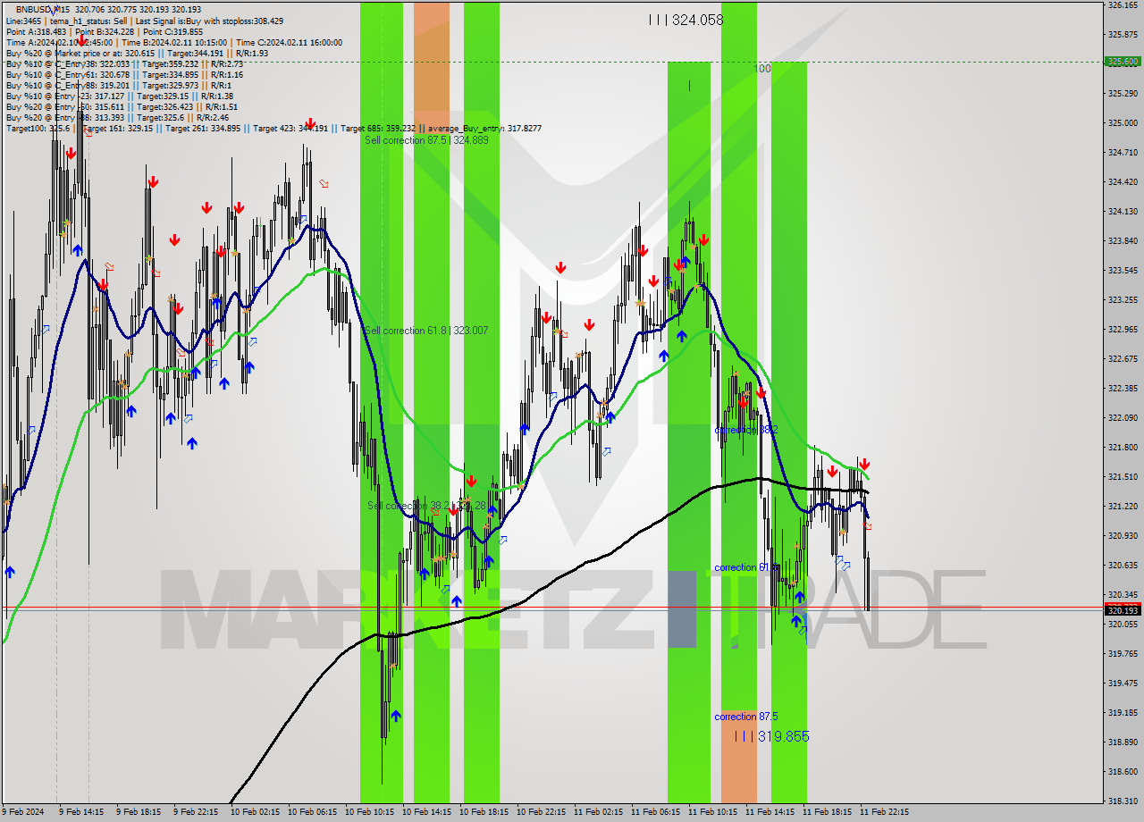
Task: Click the 'Sell correction 61.8 | 323.007' label
Action: tap(426, 331)
